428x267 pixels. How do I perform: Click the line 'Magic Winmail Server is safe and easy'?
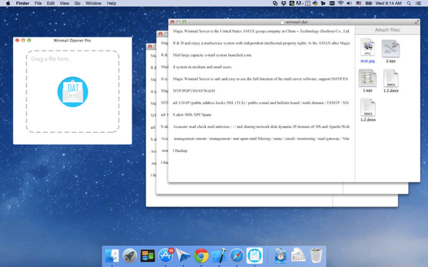click(x=261, y=79)
